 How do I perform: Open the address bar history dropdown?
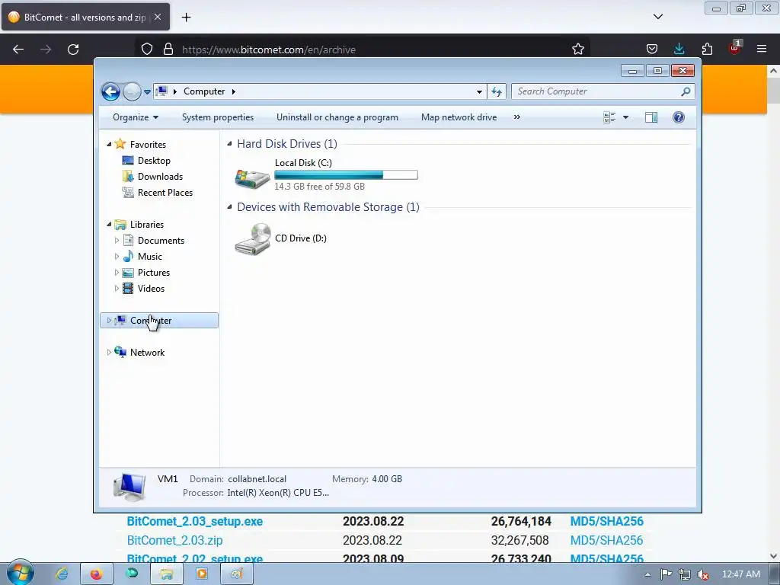click(479, 92)
